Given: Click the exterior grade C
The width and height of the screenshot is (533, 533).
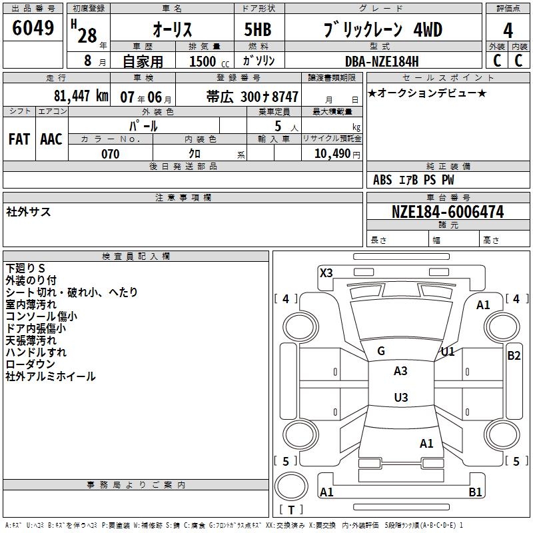Looking at the screenshot, I should [497, 60].
